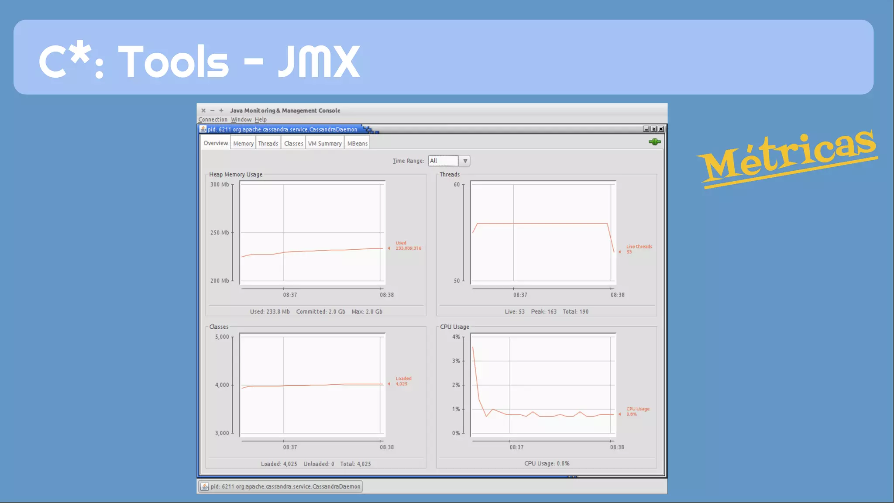Click 'Total: 190' threads text

click(575, 311)
